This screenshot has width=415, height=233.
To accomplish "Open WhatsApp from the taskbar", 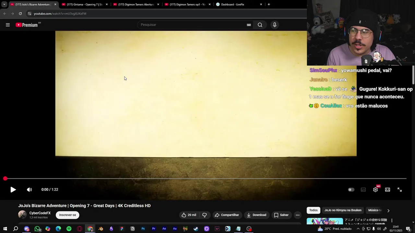I will pyautogui.click(x=37, y=229).
